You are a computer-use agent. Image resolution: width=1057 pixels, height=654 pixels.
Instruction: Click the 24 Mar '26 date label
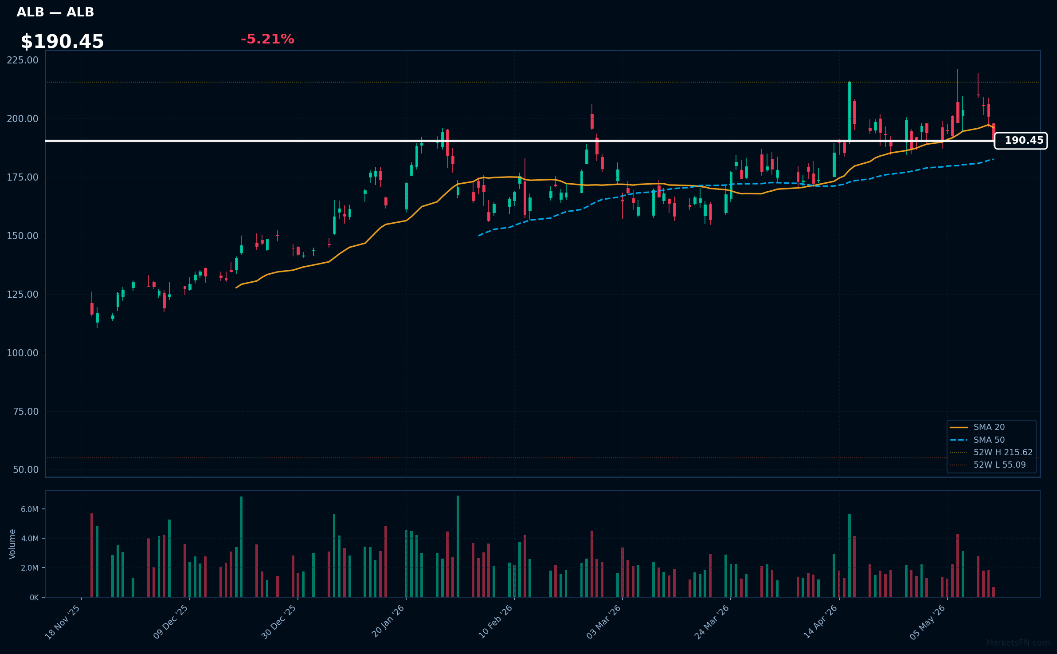pyautogui.click(x=712, y=622)
